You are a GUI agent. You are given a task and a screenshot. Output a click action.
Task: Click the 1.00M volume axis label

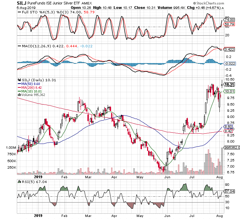11,147
